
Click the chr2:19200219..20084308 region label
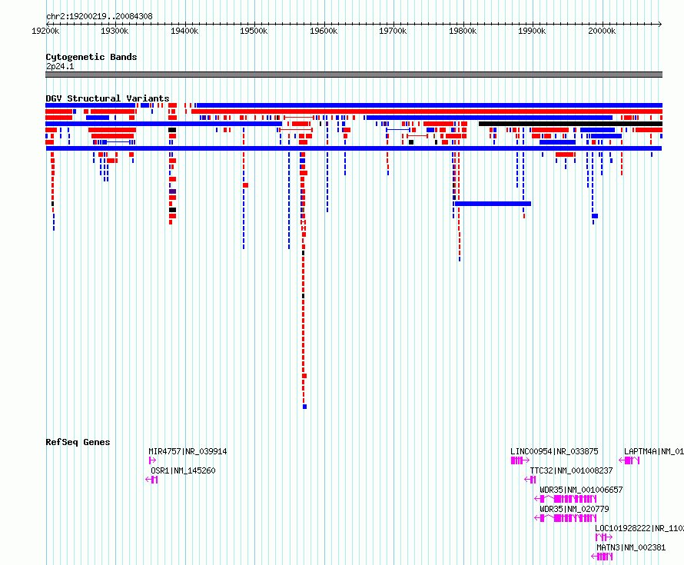(99, 16)
